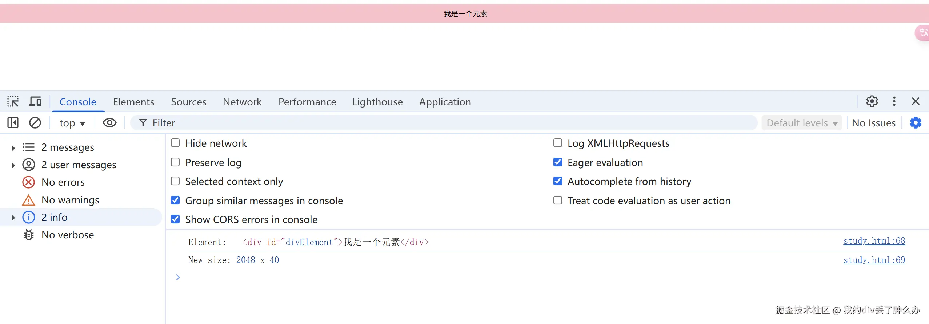Image resolution: width=929 pixels, height=324 pixels.
Task: Open the Default levels dropdown
Action: click(802, 123)
